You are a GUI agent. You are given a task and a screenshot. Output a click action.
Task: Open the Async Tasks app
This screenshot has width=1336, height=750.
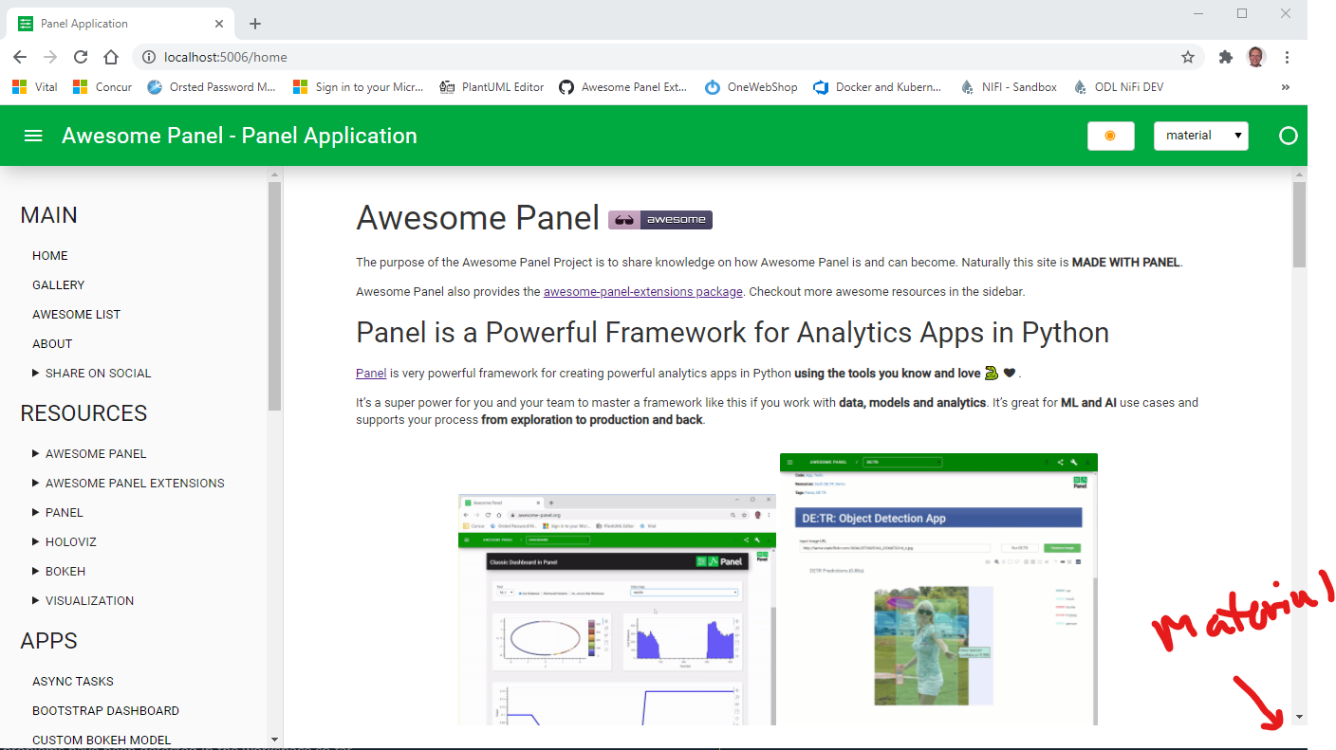tap(73, 682)
